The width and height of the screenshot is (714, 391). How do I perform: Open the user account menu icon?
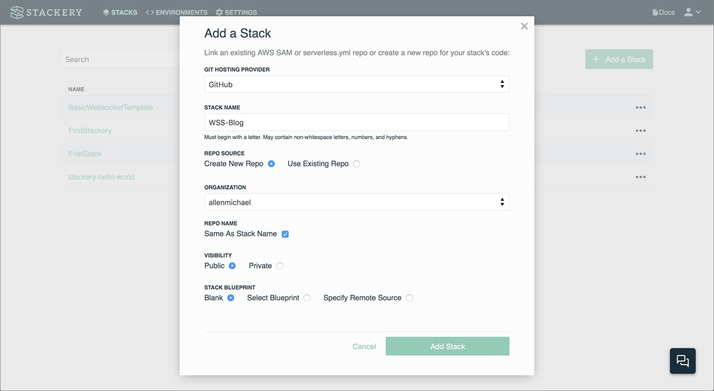[688, 12]
